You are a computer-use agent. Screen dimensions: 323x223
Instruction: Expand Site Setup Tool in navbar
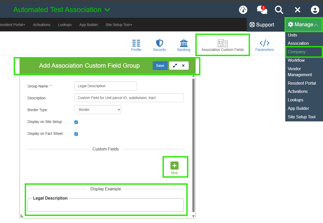pyautogui.click(x=119, y=25)
